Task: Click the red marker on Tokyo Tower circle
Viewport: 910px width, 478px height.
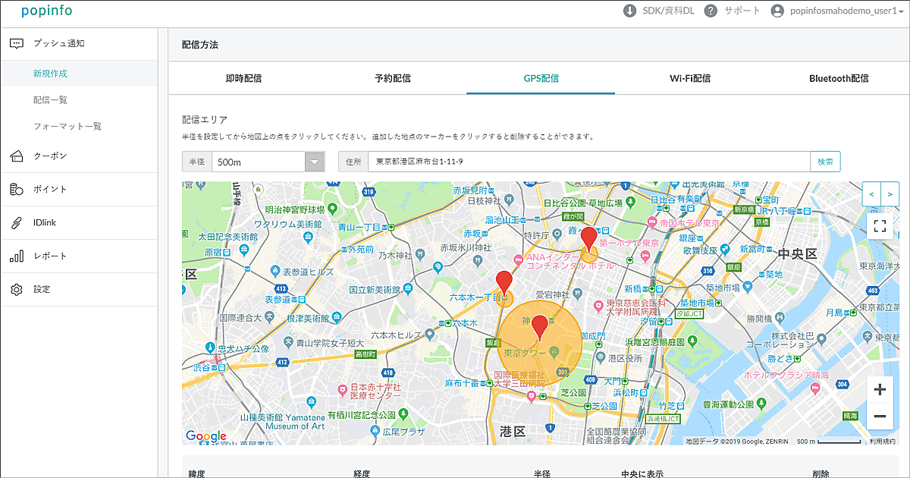Action: (539, 327)
